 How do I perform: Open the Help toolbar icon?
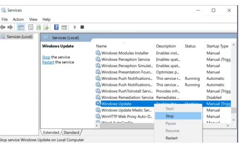coord(56,27)
